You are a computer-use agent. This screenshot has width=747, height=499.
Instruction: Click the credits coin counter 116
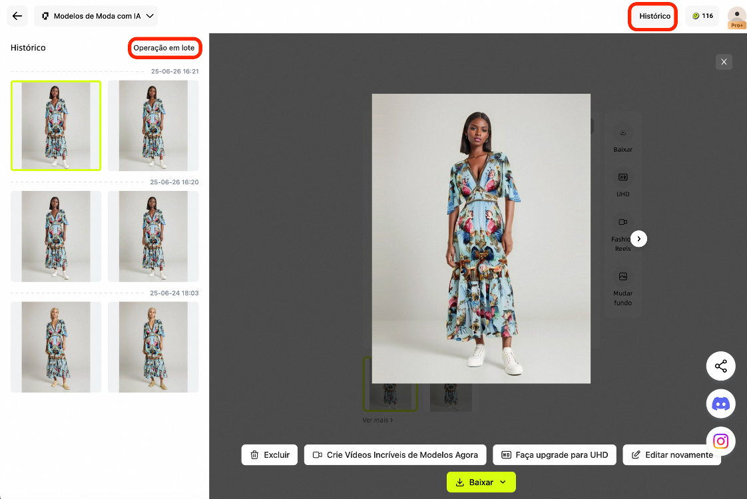[702, 16]
